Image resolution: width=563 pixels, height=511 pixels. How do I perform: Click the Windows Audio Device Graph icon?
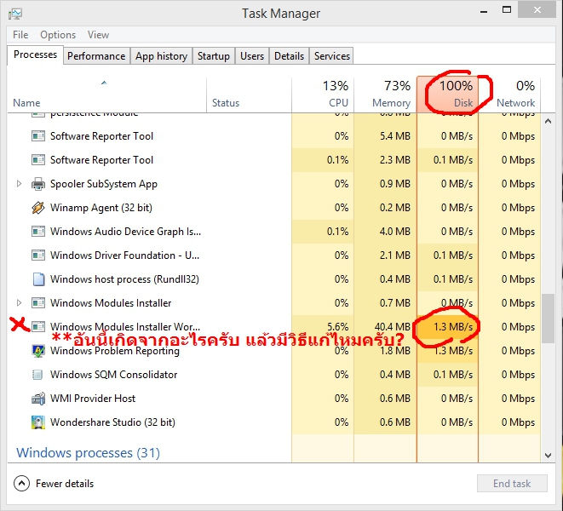38,232
